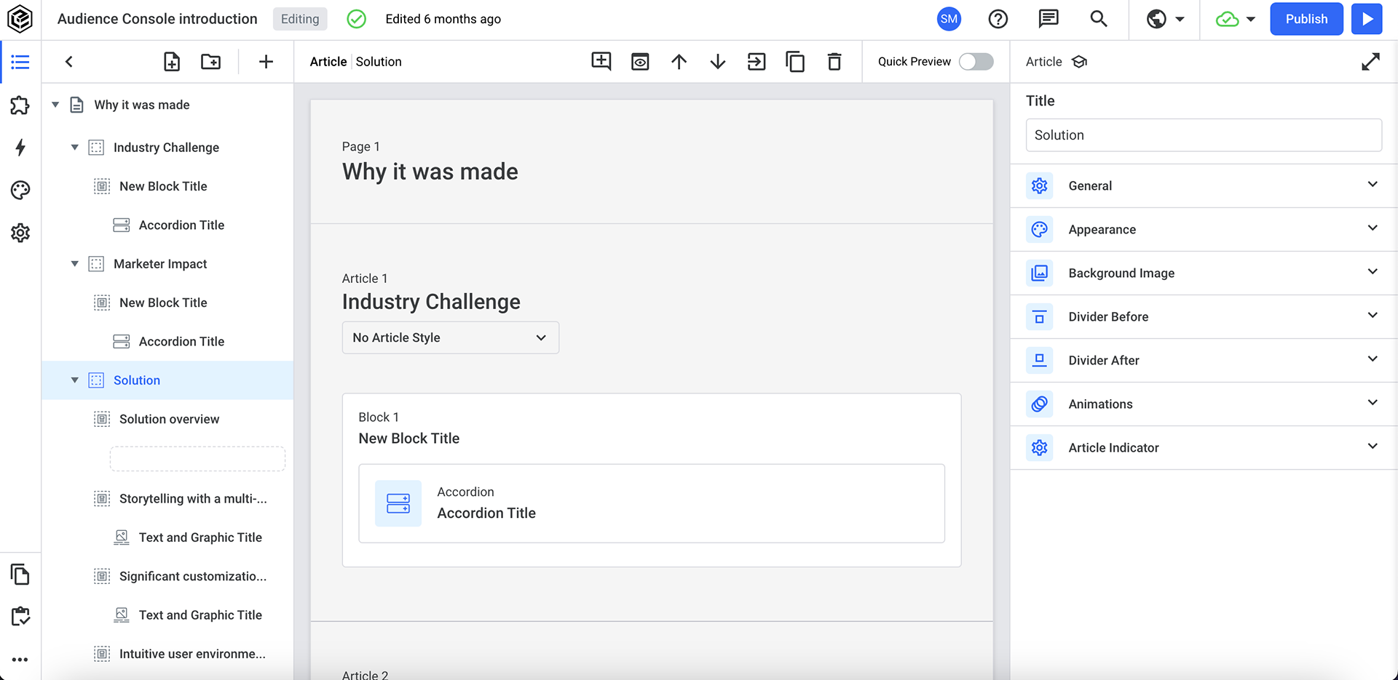Expand the Animations section
1398x680 pixels.
coord(1204,404)
